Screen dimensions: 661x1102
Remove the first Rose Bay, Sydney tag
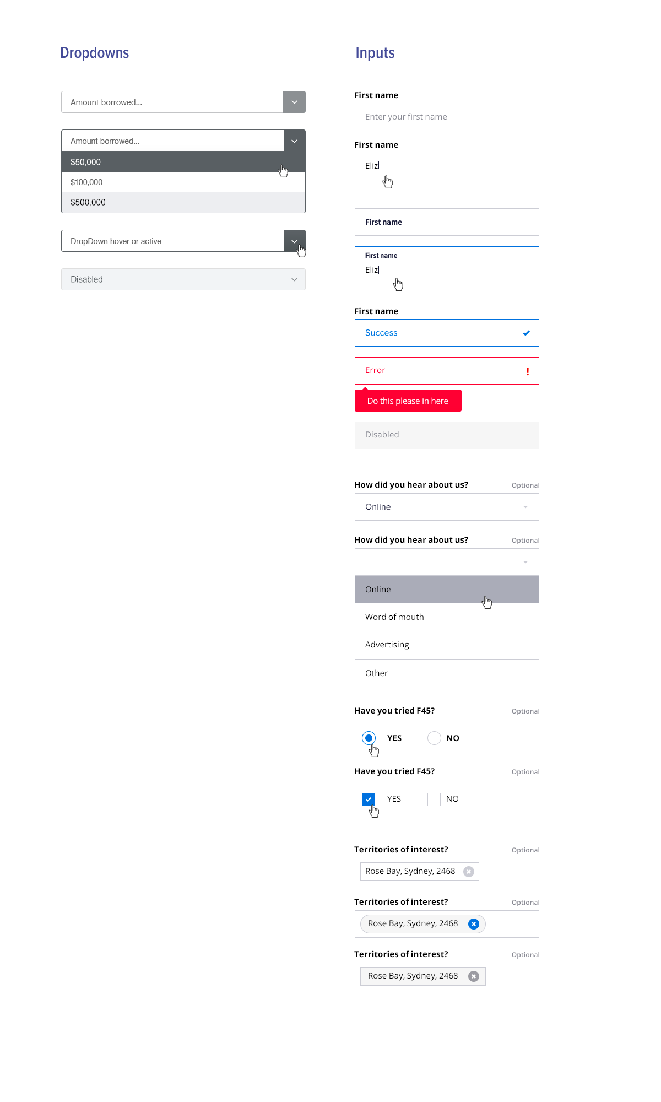pos(469,872)
